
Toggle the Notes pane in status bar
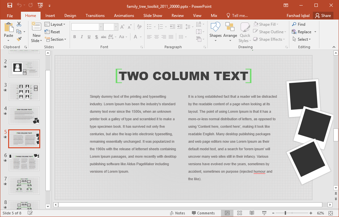tap(178, 213)
